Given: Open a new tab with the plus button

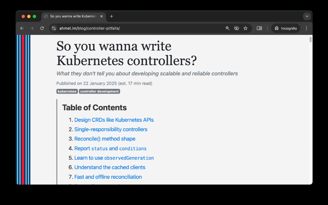Looking at the screenshot, I should tap(112, 16).
